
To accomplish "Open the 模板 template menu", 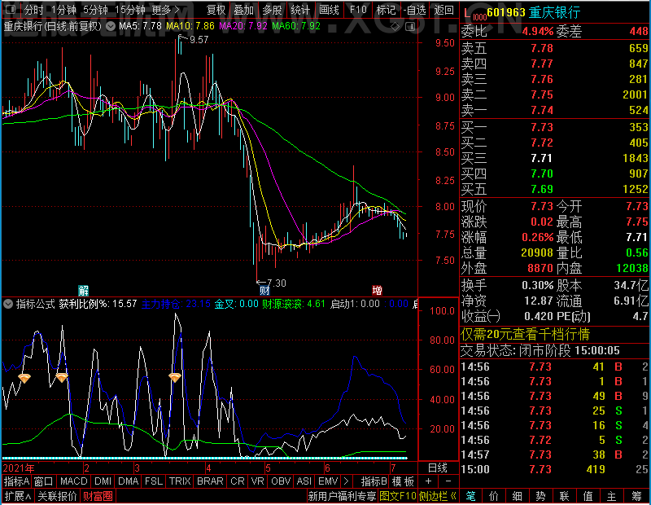I will pyautogui.click(x=403, y=481).
